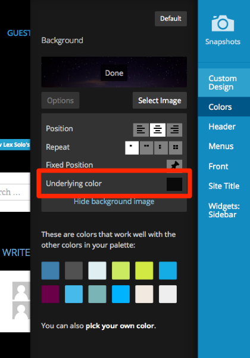Choose the bright azure swatch beside teal
Viewport: 250px width, 358px height.
pos(121,294)
